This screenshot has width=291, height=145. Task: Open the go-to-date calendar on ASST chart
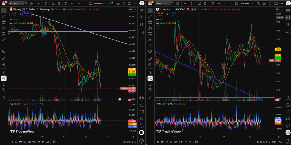[196, 142]
